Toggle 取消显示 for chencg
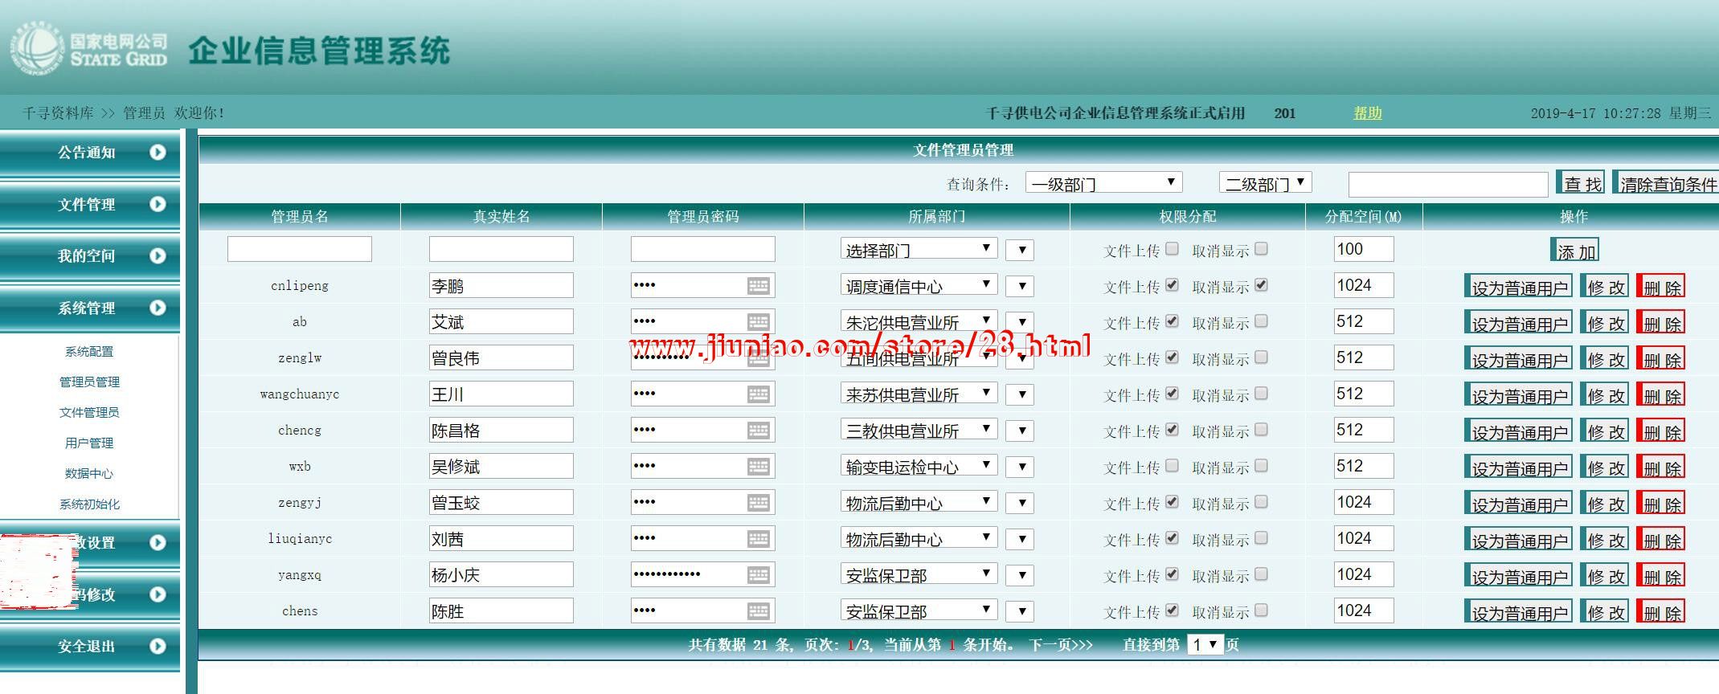The width and height of the screenshot is (1719, 694). tap(1262, 430)
